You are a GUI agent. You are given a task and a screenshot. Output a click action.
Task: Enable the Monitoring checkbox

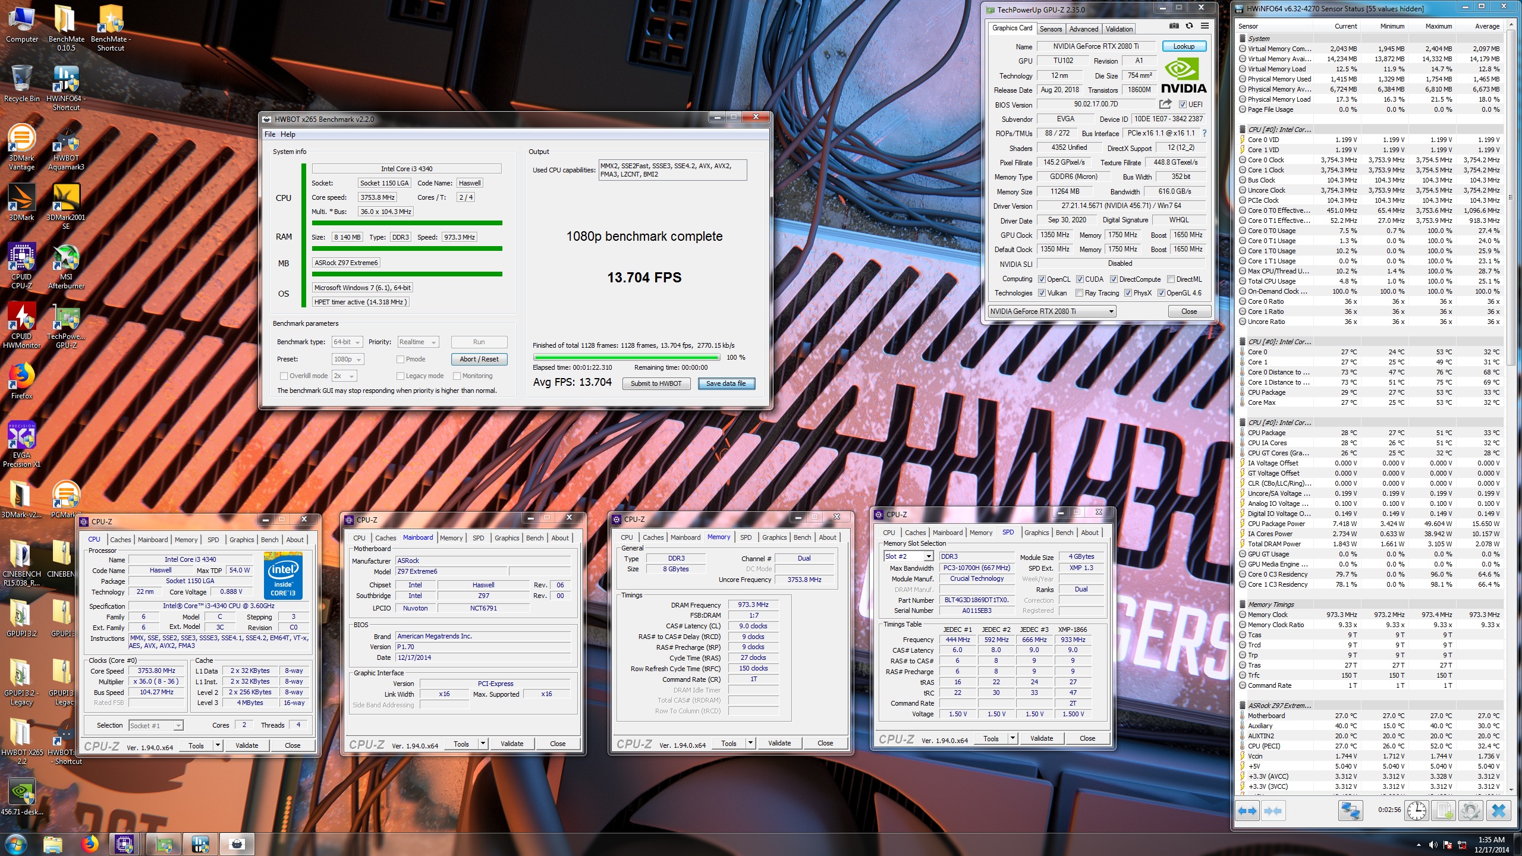457,376
